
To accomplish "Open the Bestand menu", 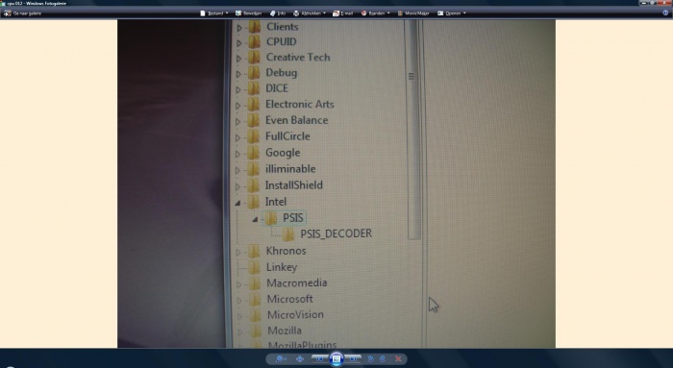I will coord(213,13).
